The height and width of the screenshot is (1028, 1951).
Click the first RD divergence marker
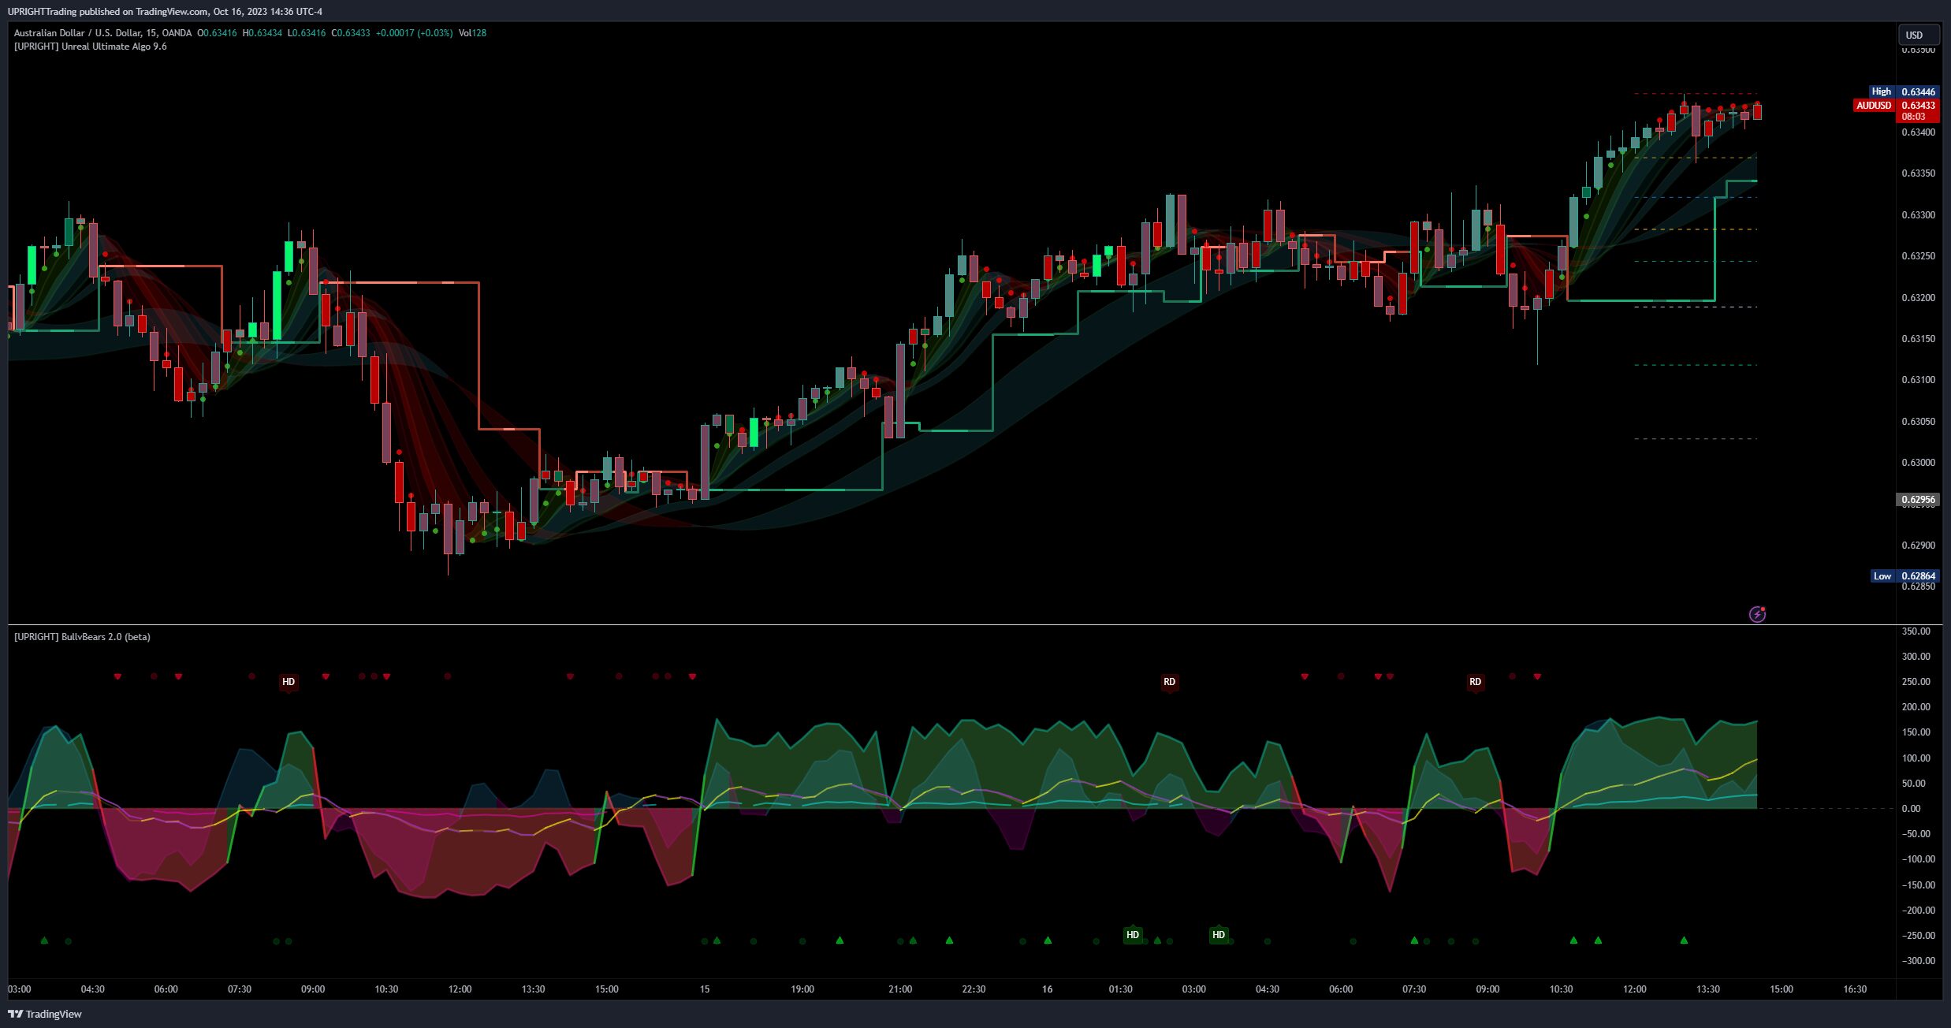coord(1169,682)
